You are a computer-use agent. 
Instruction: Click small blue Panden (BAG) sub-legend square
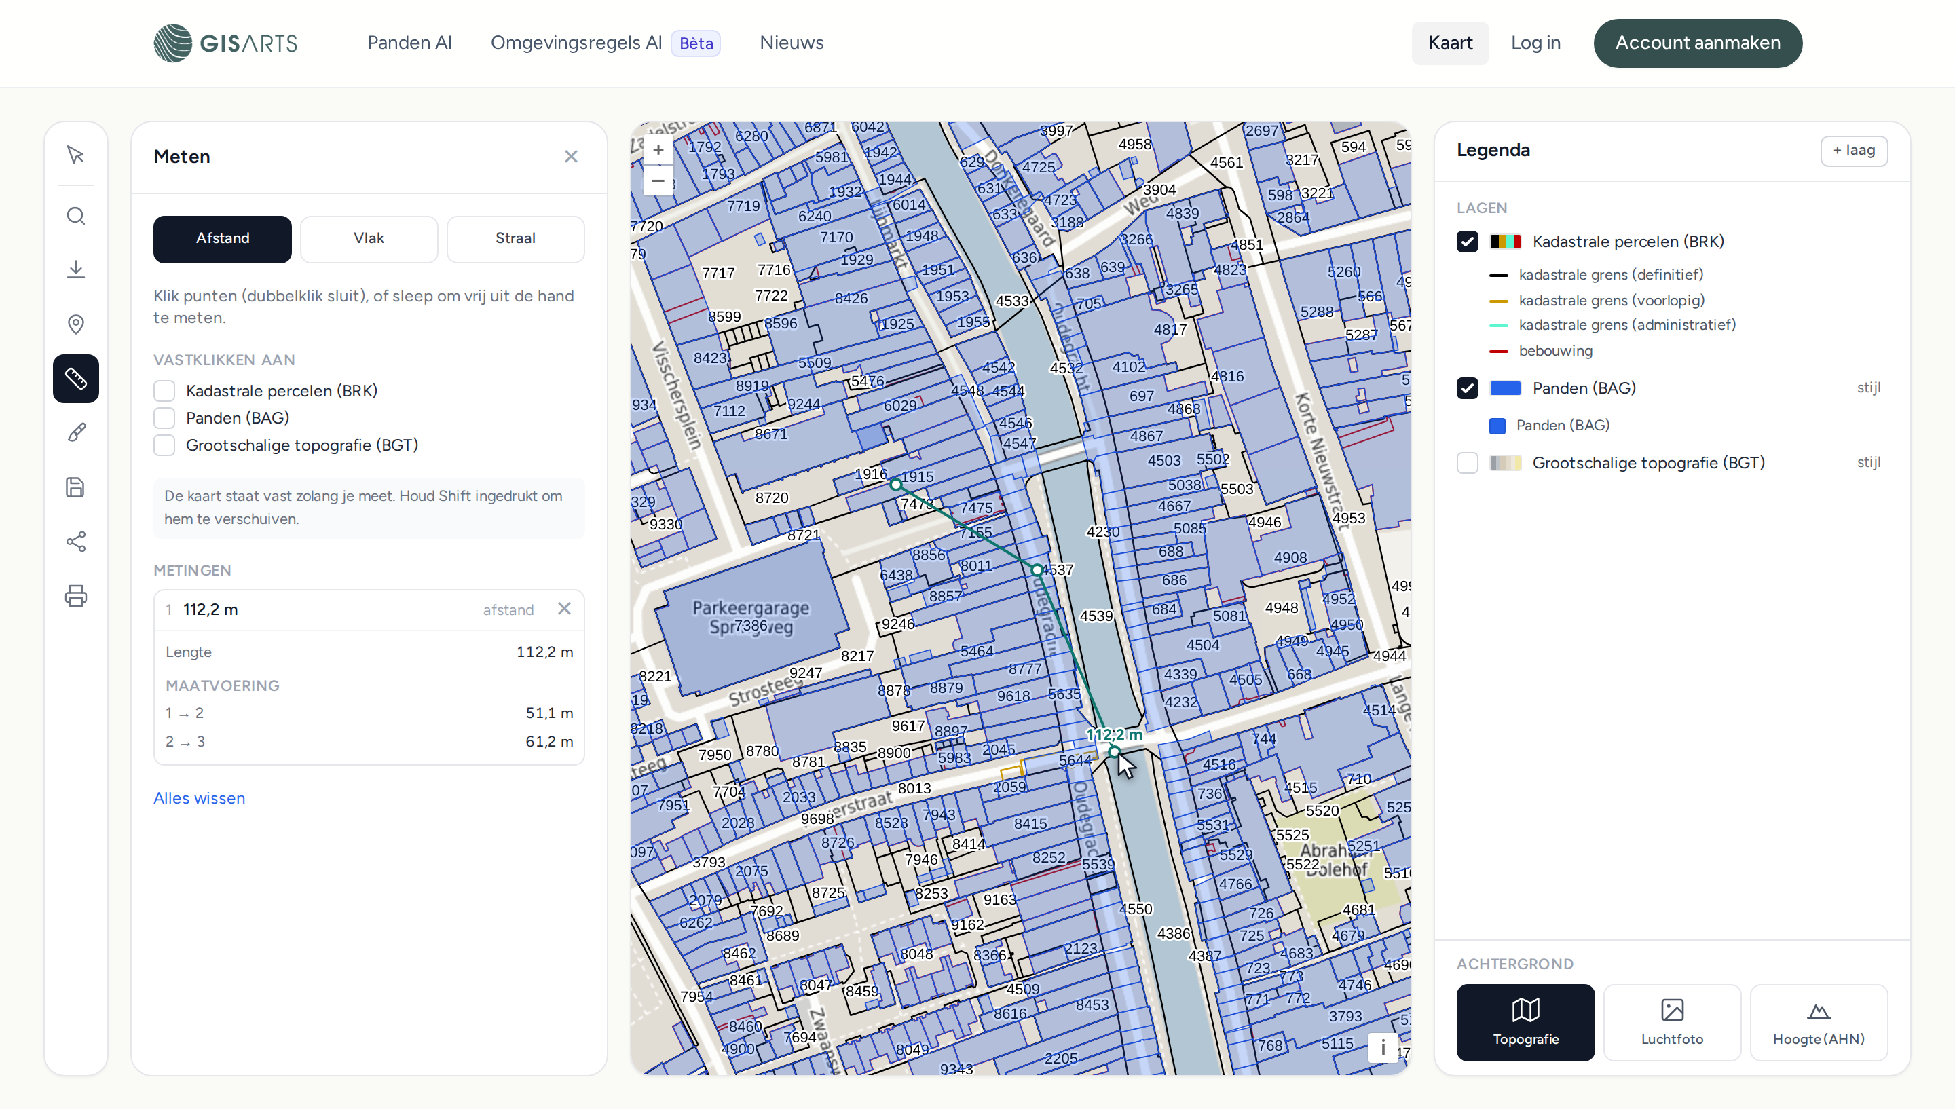(1497, 426)
